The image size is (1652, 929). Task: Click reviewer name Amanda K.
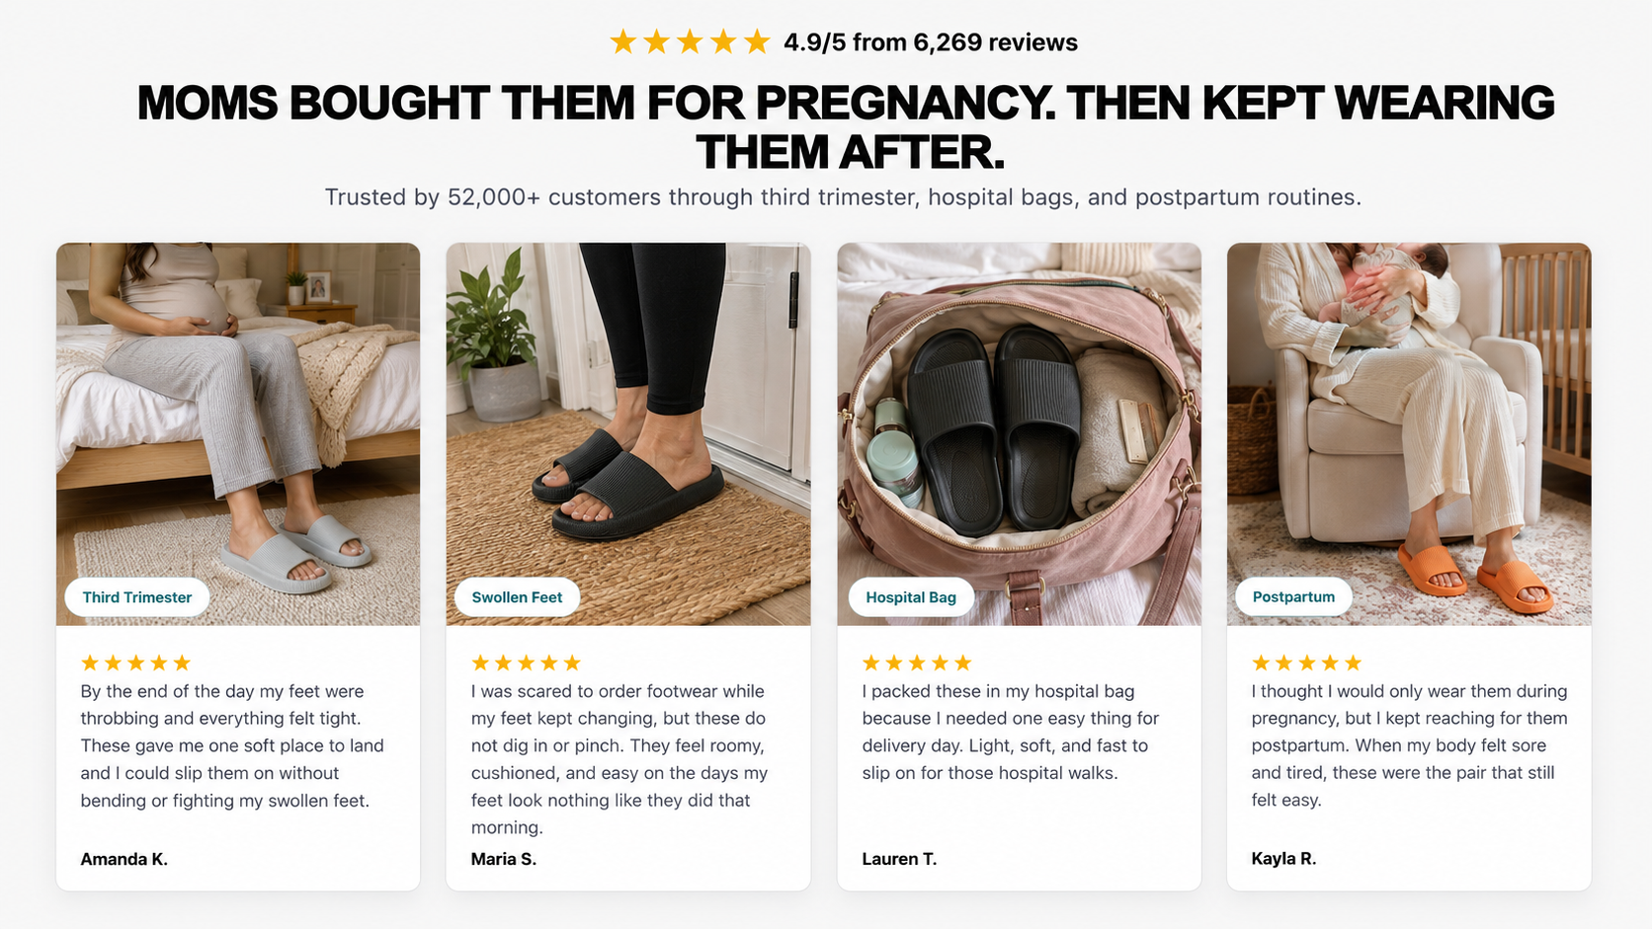124,859
